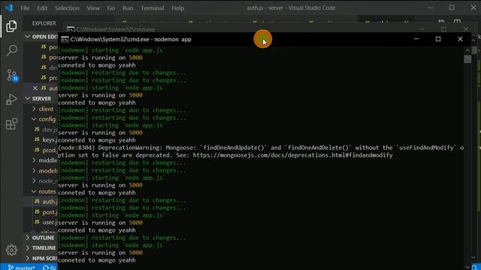Click cmd scrollbar up arrow
This screenshot has width=481, height=270.
pos(467,50)
